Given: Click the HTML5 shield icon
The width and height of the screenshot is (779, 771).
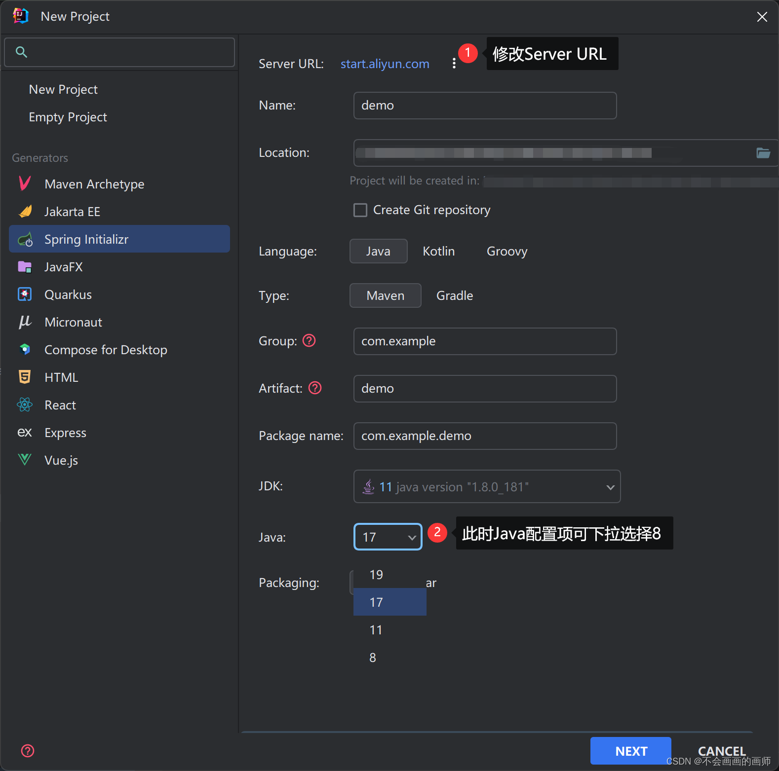Looking at the screenshot, I should click(x=25, y=377).
